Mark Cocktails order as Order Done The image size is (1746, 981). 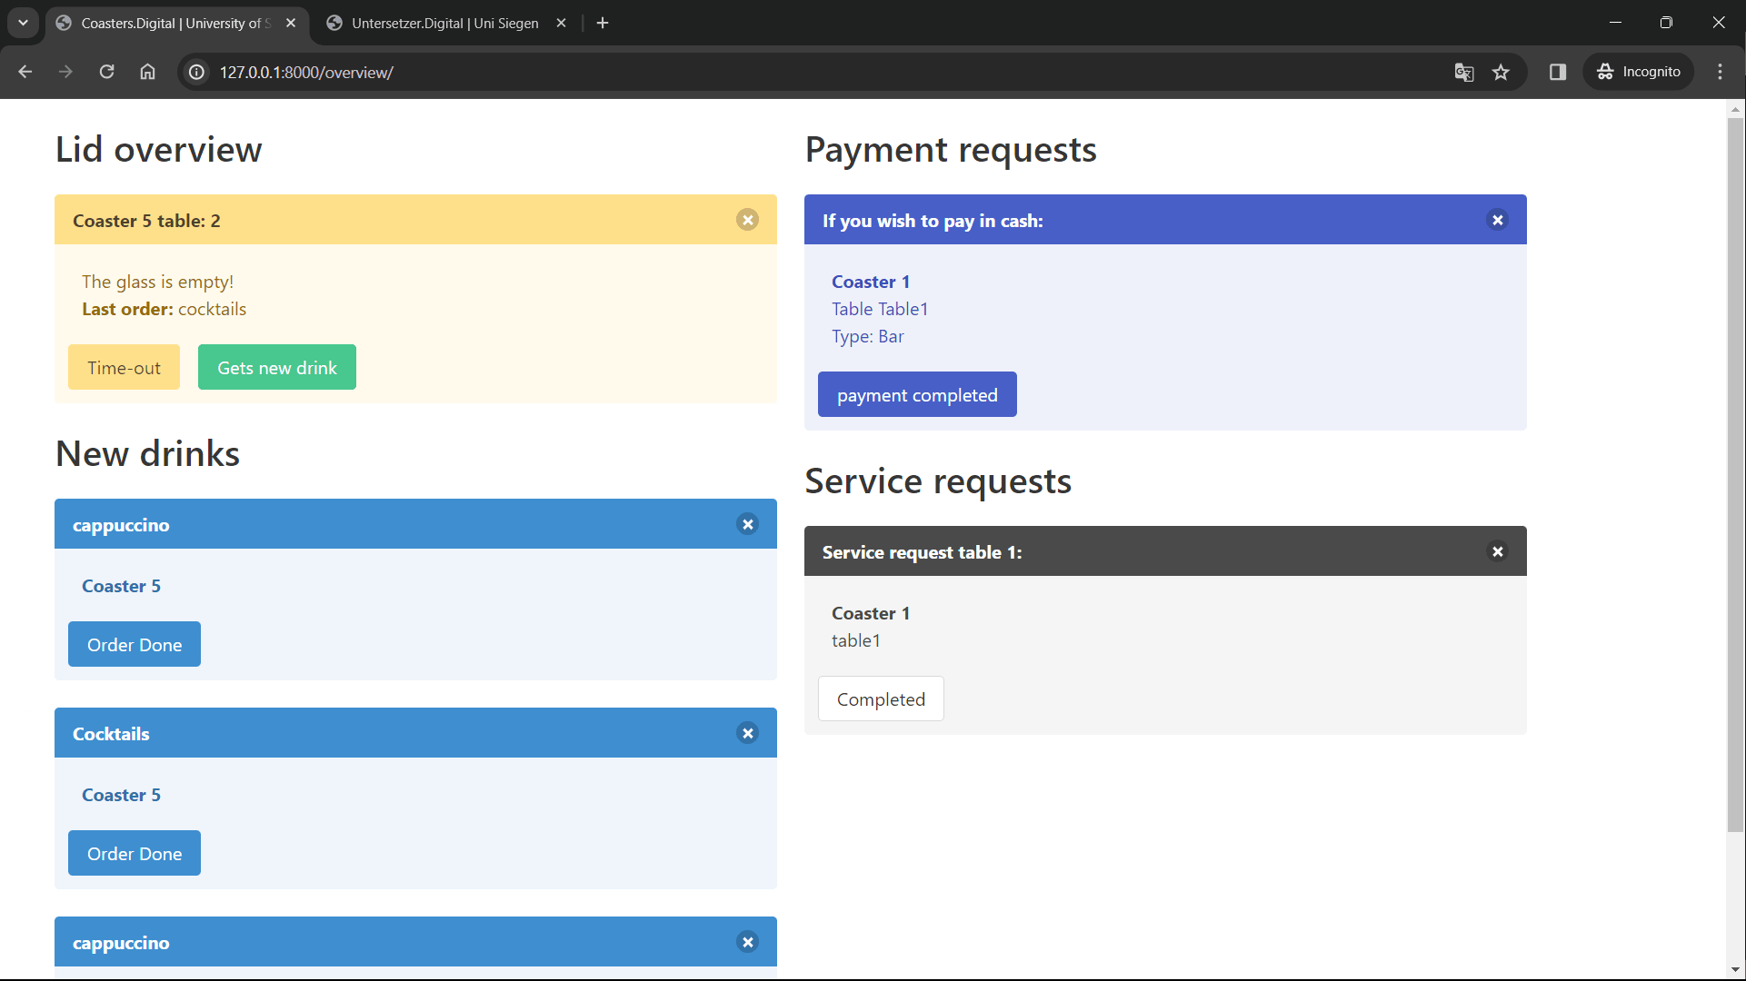(x=135, y=853)
